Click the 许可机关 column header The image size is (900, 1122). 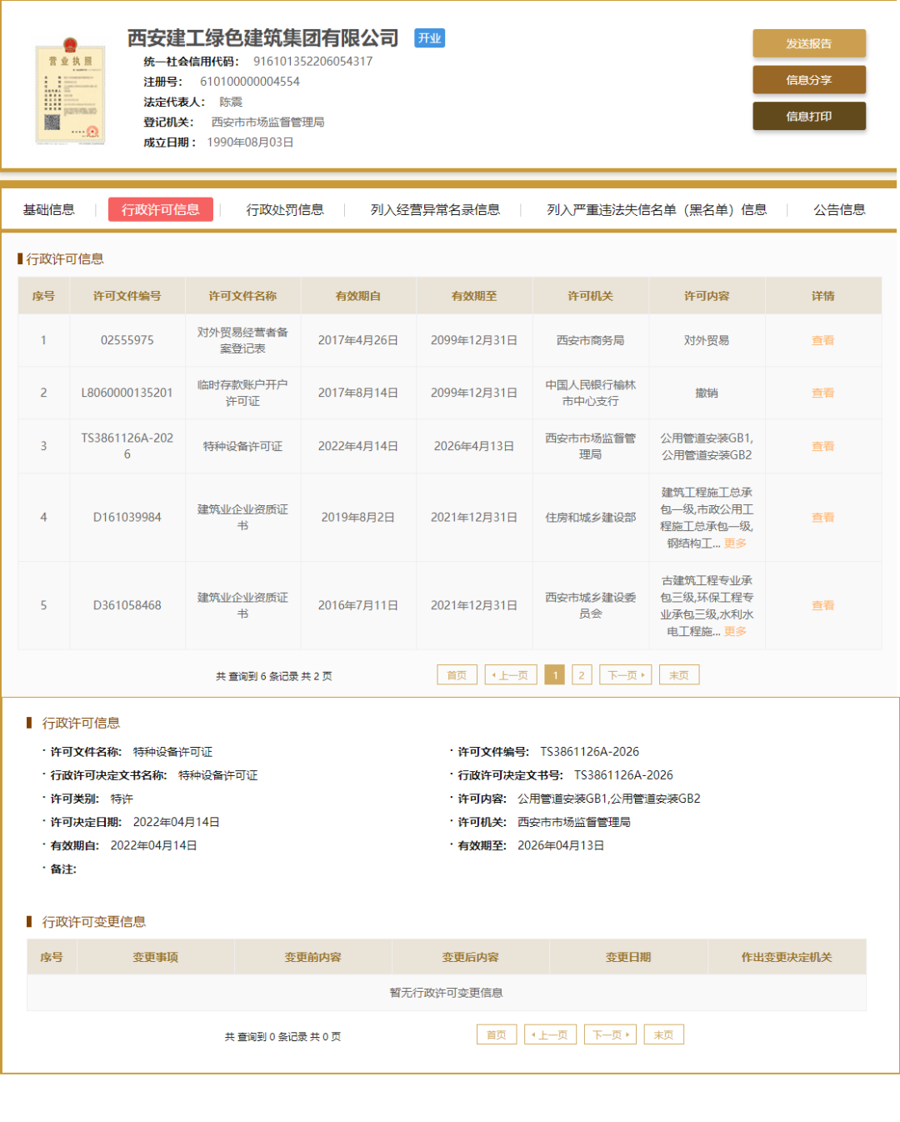click(x=591, y=296)
